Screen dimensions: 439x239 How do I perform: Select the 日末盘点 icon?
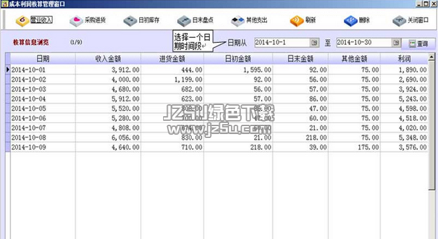184,20
